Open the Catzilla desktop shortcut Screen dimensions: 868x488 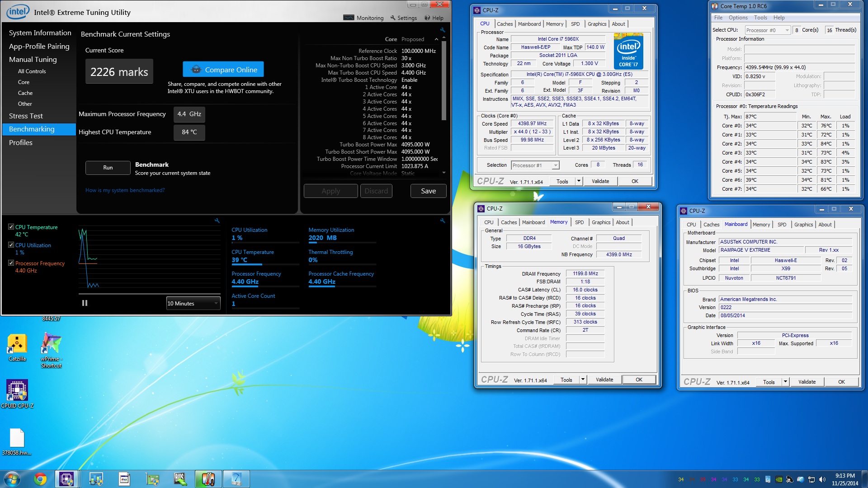click(17, 347)
